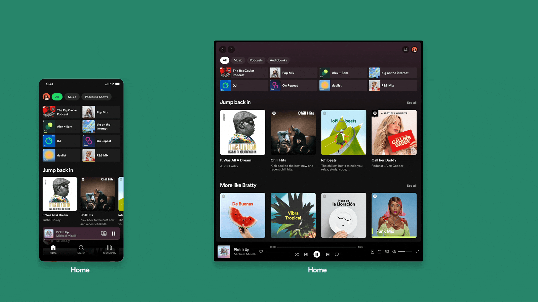
Task: Open Vibra Tropical playlist cover
Action: coord(293,215)
